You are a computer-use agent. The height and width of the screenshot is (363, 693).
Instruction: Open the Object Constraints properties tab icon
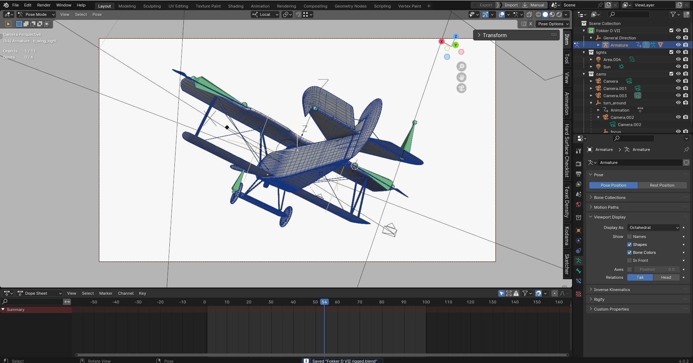[x=579, y=251]
